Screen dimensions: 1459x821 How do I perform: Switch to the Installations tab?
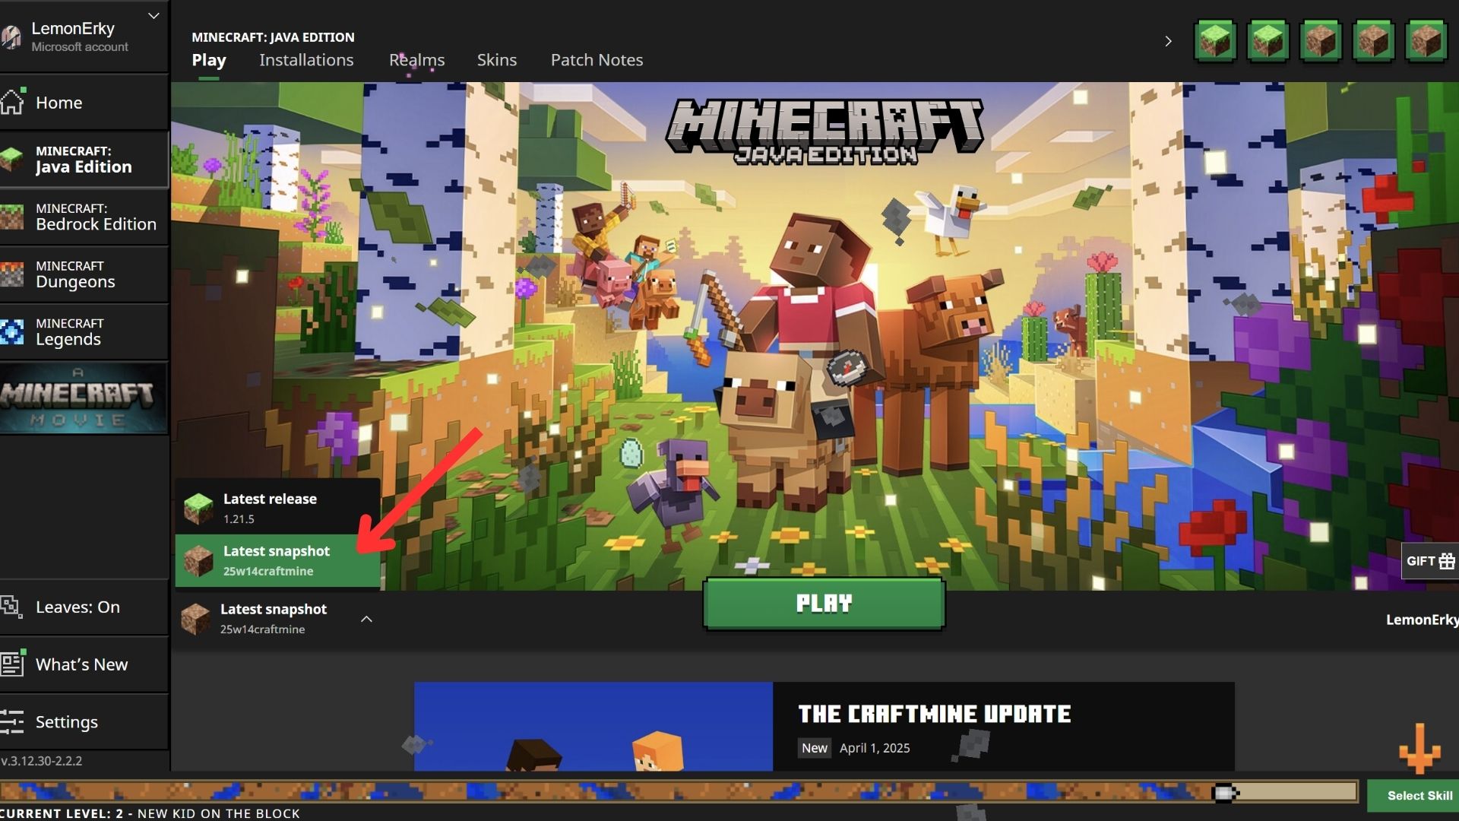click(x=306, y=60)
